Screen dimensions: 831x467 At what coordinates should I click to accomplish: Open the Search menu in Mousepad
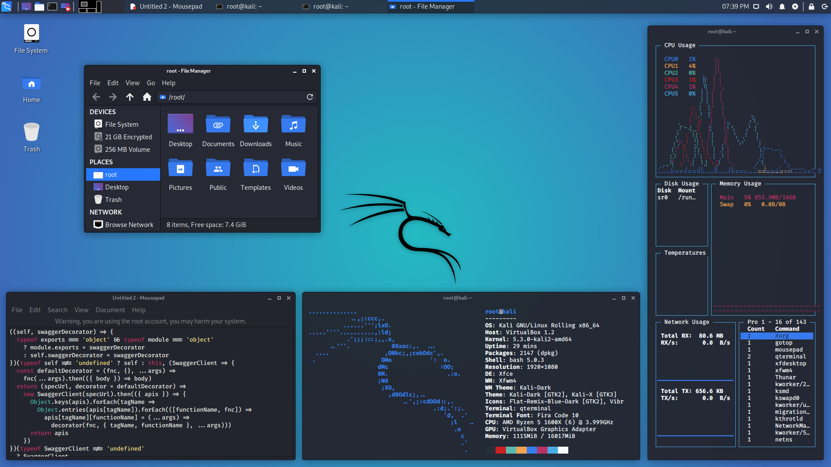coord(57,310)
